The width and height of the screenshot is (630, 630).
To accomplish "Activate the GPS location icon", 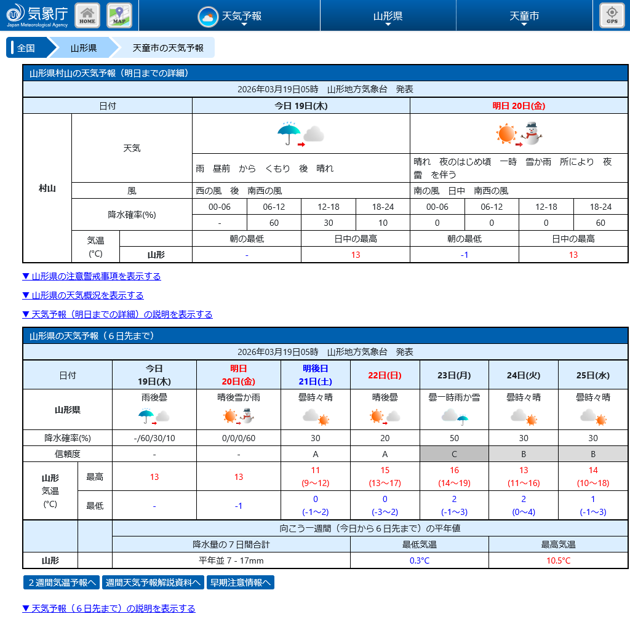I will click(x=612, y=15).
